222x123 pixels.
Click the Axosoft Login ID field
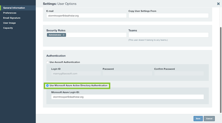click(x=76, y=74)
